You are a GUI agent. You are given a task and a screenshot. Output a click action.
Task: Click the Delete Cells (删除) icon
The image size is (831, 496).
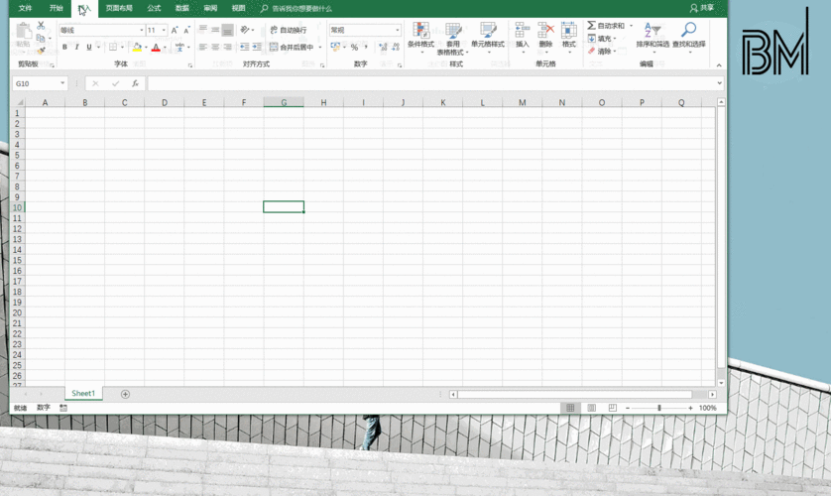tap(545, 32)
